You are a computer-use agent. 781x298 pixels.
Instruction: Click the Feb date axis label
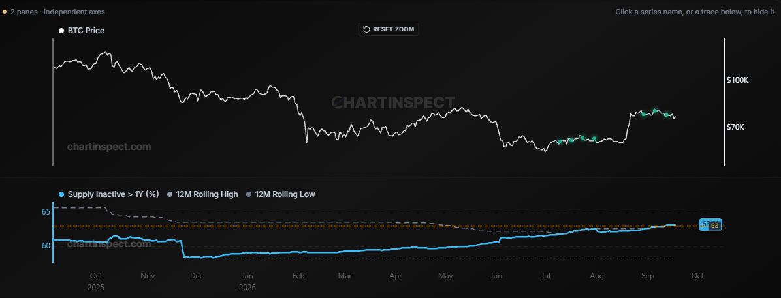point(298,276)
